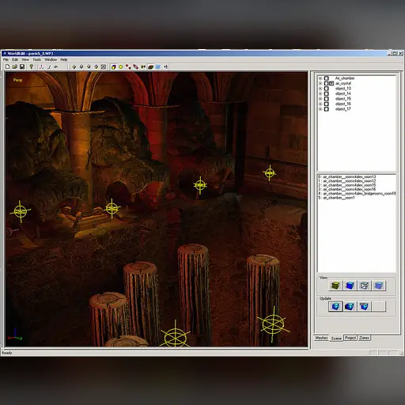405x405 pixels.
Task: Tick the checkbox next to object_16
Action: [327, 104]
